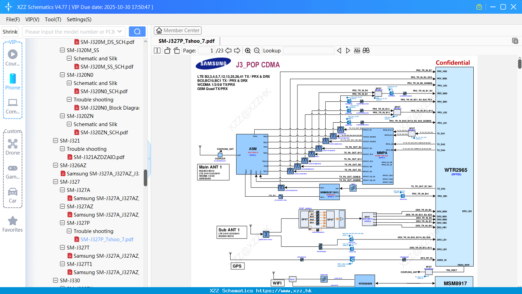Screen dimensions: 522x294
Task: Collapse the SM-J327P tree node
Action: pos(62,223)
